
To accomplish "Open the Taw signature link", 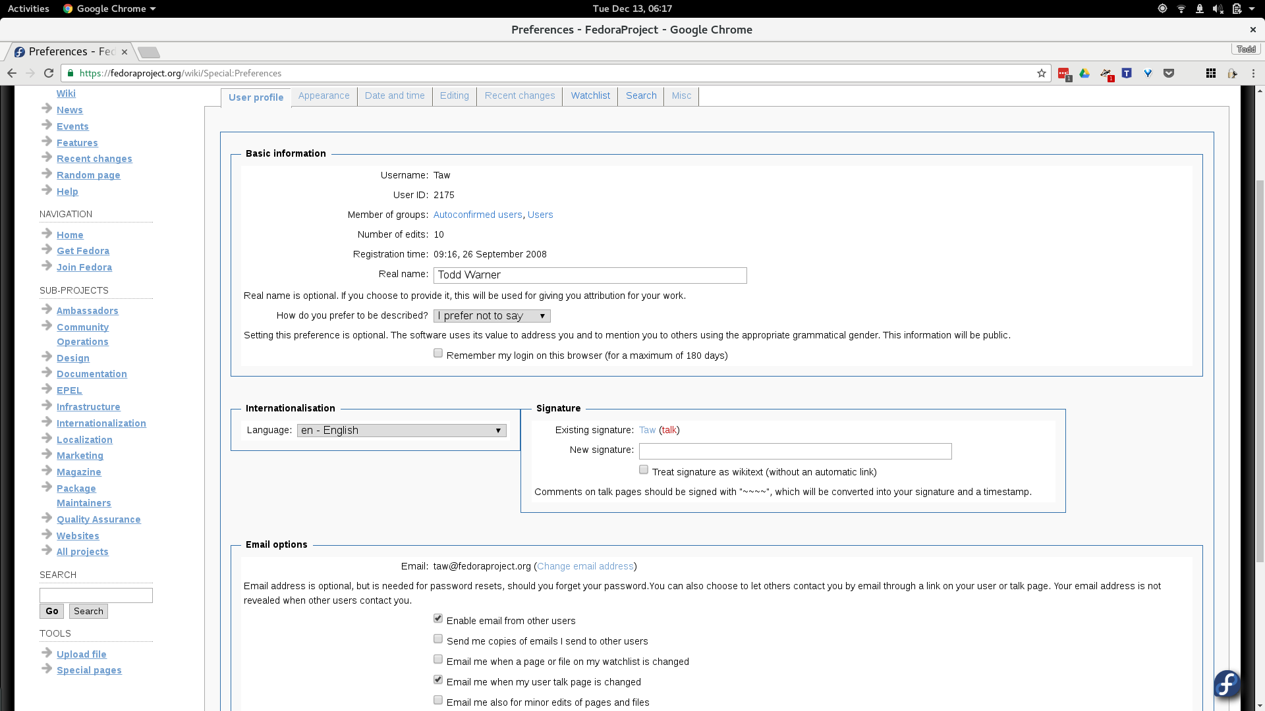I will (647, 431).
